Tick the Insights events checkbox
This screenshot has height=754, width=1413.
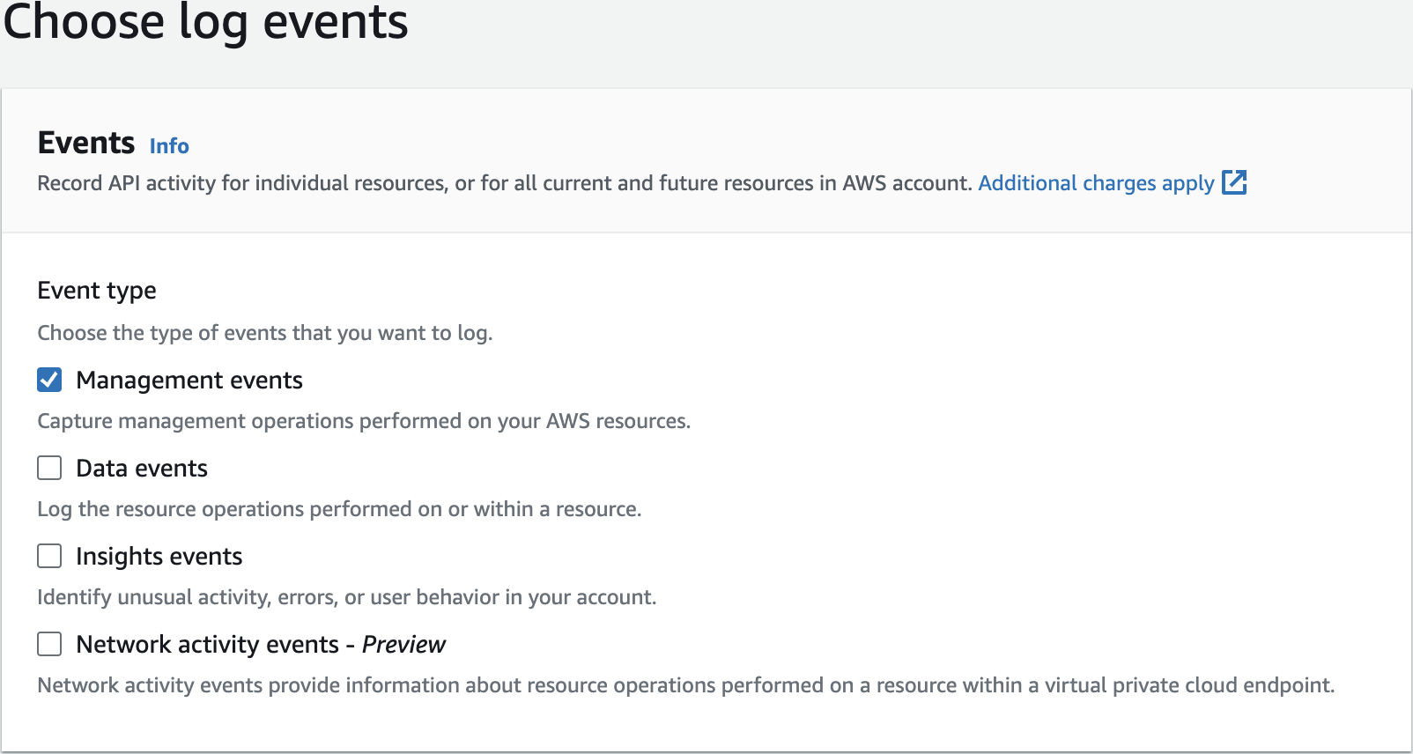(x=49, y=556)
